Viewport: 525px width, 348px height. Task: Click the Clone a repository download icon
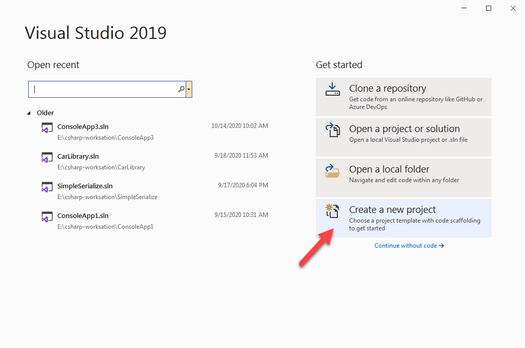[x=332, y=89]
